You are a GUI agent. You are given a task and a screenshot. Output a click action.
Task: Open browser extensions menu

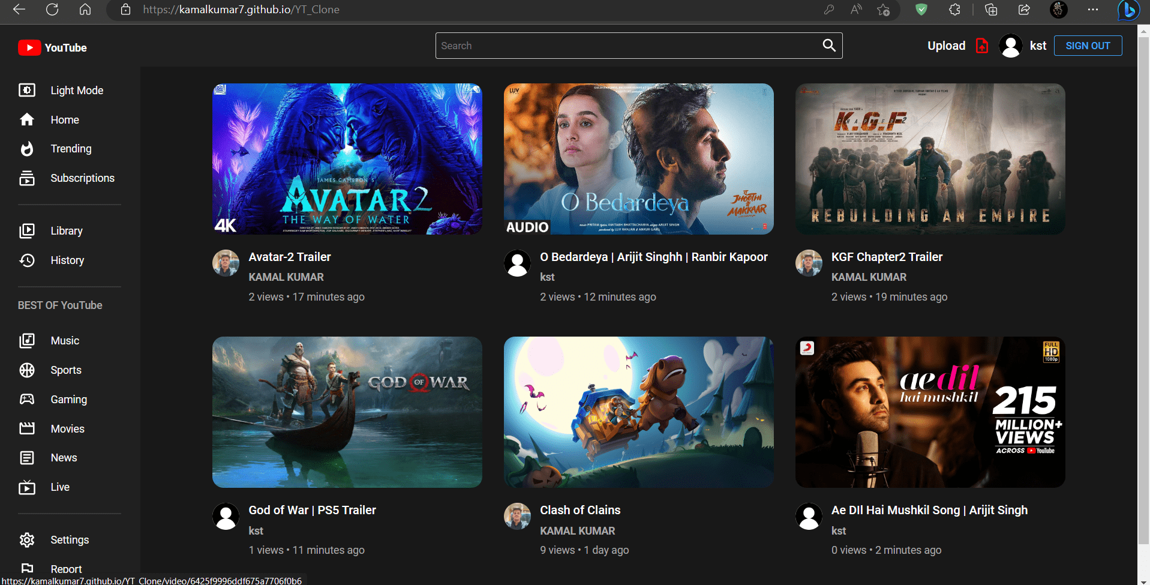[x=955, y=10]
